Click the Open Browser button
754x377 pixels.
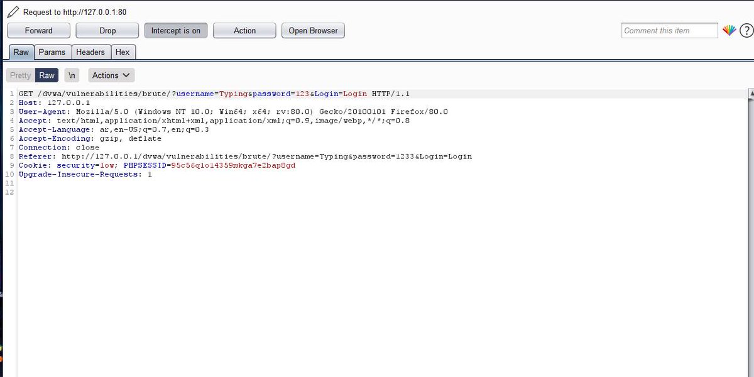[x=313, y=30]
